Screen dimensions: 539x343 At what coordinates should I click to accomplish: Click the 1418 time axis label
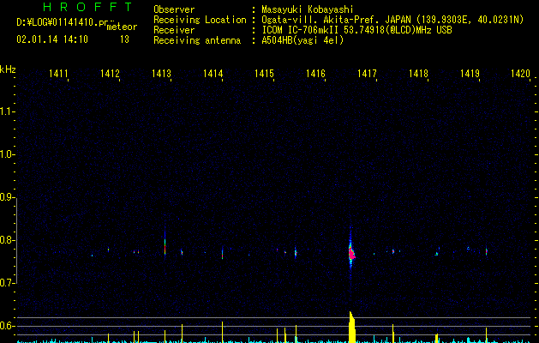(x=418, y=74)
